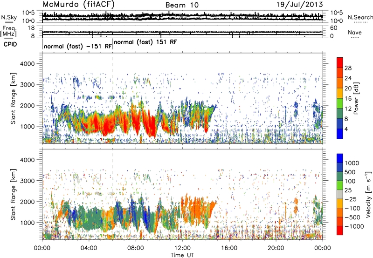
Task: Click the "Freq. [MHz]" axis label
Action: coord(8,31)
